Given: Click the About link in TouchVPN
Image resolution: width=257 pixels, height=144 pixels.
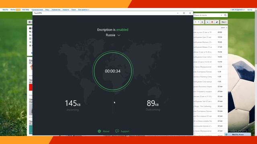Looking at the screenshot, I should (x=106, y=131).
